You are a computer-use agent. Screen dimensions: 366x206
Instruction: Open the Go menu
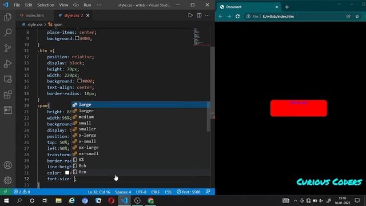76,5
